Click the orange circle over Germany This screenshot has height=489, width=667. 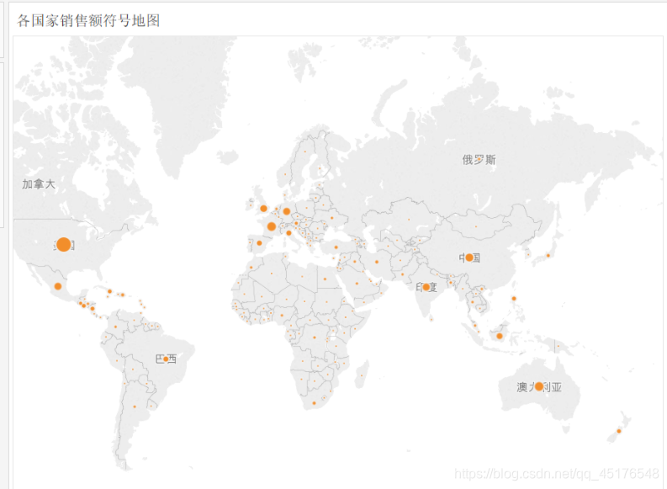287,211
